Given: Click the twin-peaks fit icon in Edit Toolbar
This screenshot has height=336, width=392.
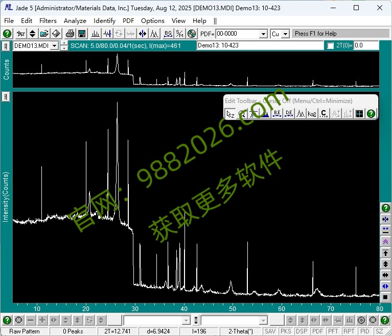Looking at the screenshot, I should tap(301, 114).
